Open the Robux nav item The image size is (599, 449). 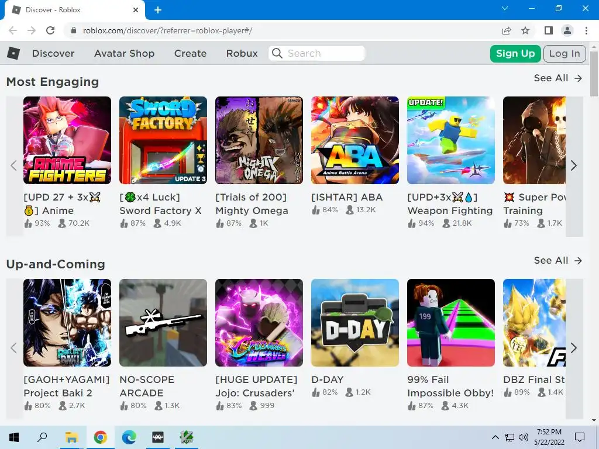[x=242, y=53]
